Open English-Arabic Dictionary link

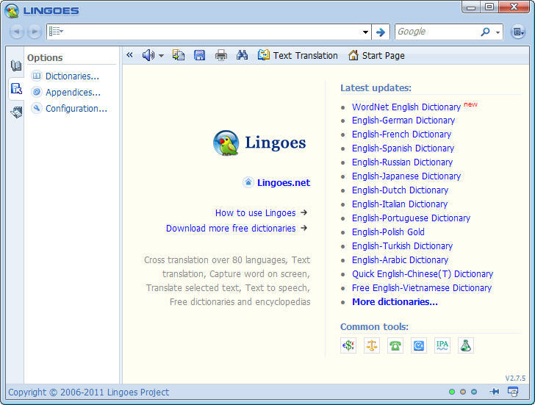click(400, 260)
